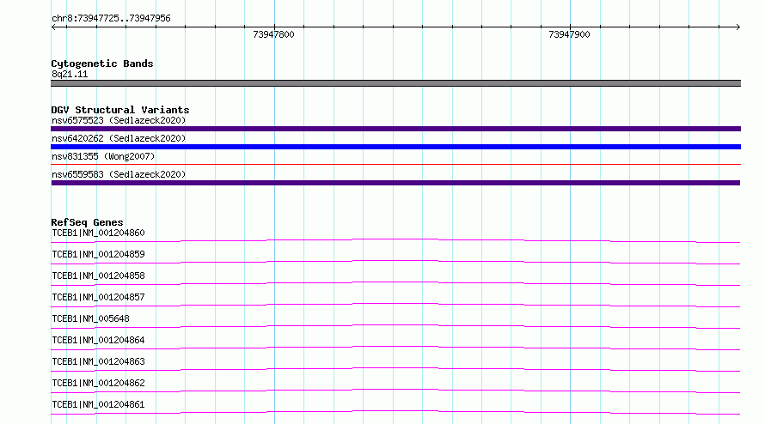Click the 73947900 ruler position label
Screen dimensions: 765x424
(569, 34)
